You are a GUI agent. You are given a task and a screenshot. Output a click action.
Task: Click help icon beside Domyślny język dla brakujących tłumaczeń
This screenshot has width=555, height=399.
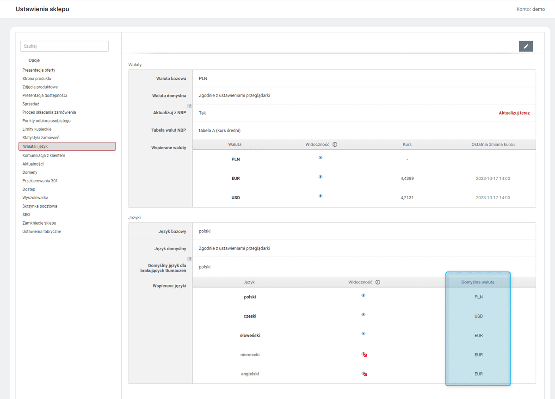[190, 259]
